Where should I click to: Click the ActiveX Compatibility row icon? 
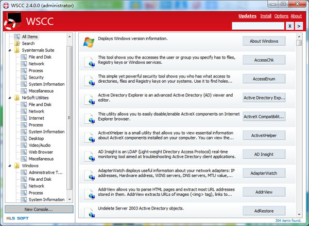click(89, 119)
